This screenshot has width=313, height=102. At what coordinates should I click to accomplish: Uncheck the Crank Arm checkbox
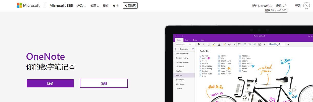(219, 61)
